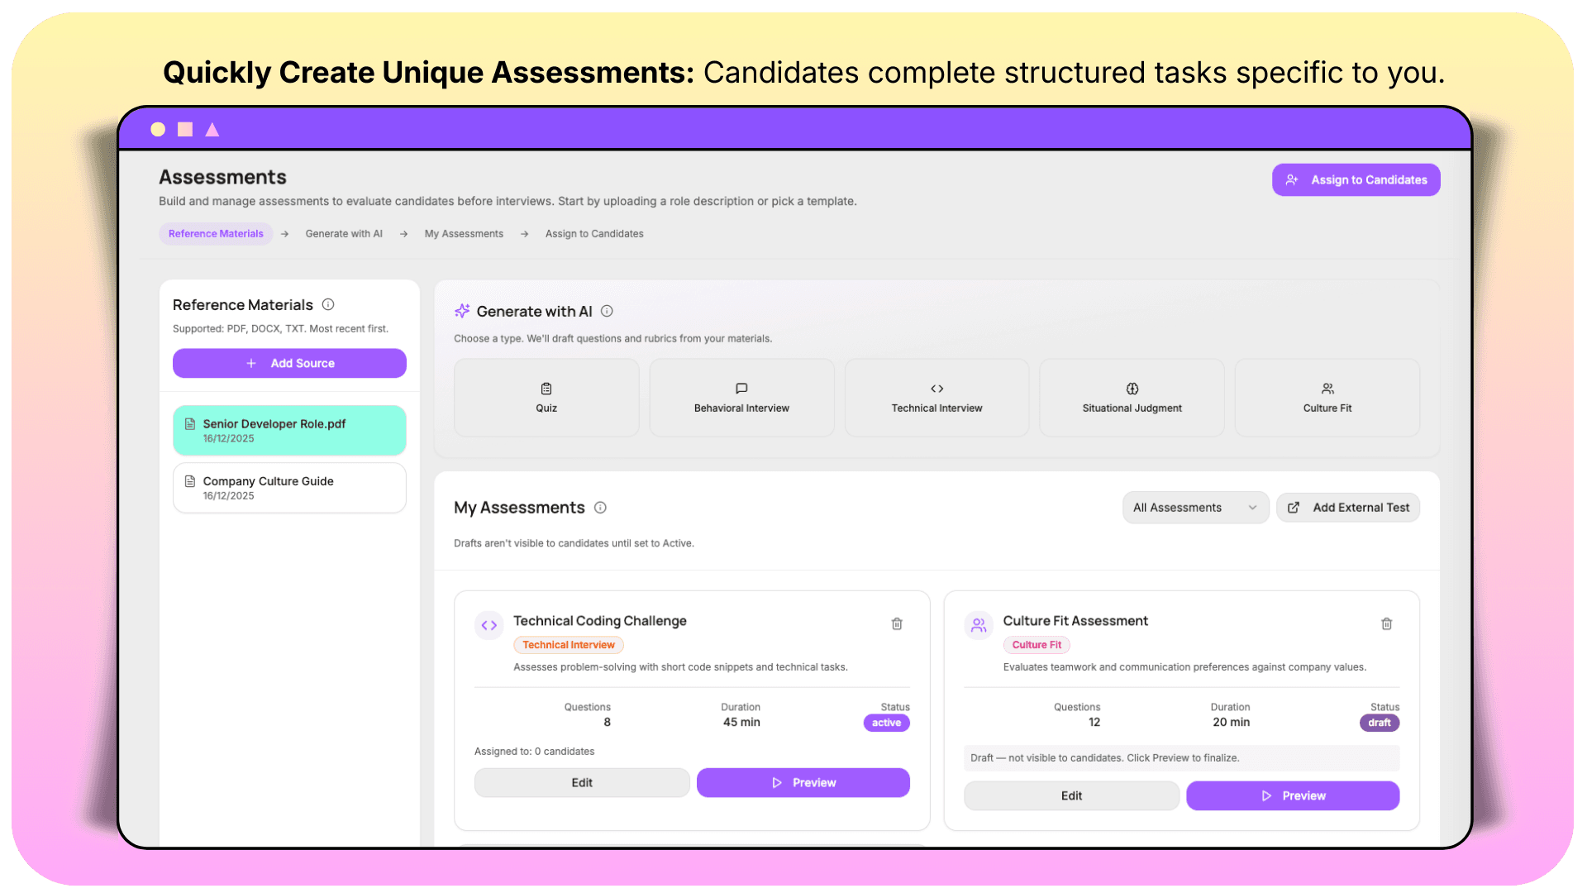Click trash icon on Culture Fit Assessment card
The height and width of the screenshot is (893, 1587).
pyautogui.click(x=1386, y=623)
